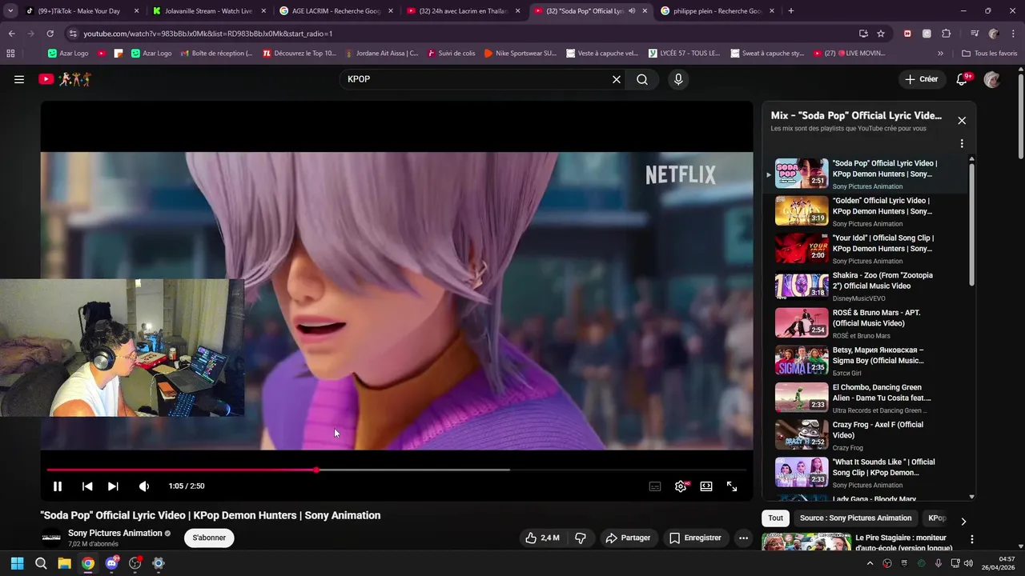The height and width of the screenshot is (576, 1025).
Task: Switch the player to theater mode
Action: click(706, 486)
